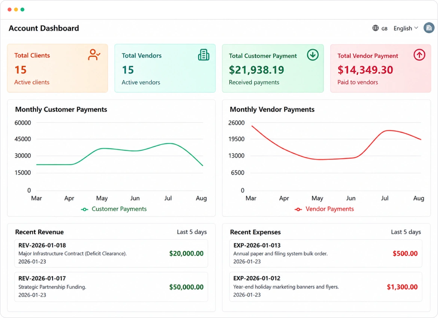Click the globe language icon
The height and width of the screenshot is (318, 438).
click(x=375, y=28)
